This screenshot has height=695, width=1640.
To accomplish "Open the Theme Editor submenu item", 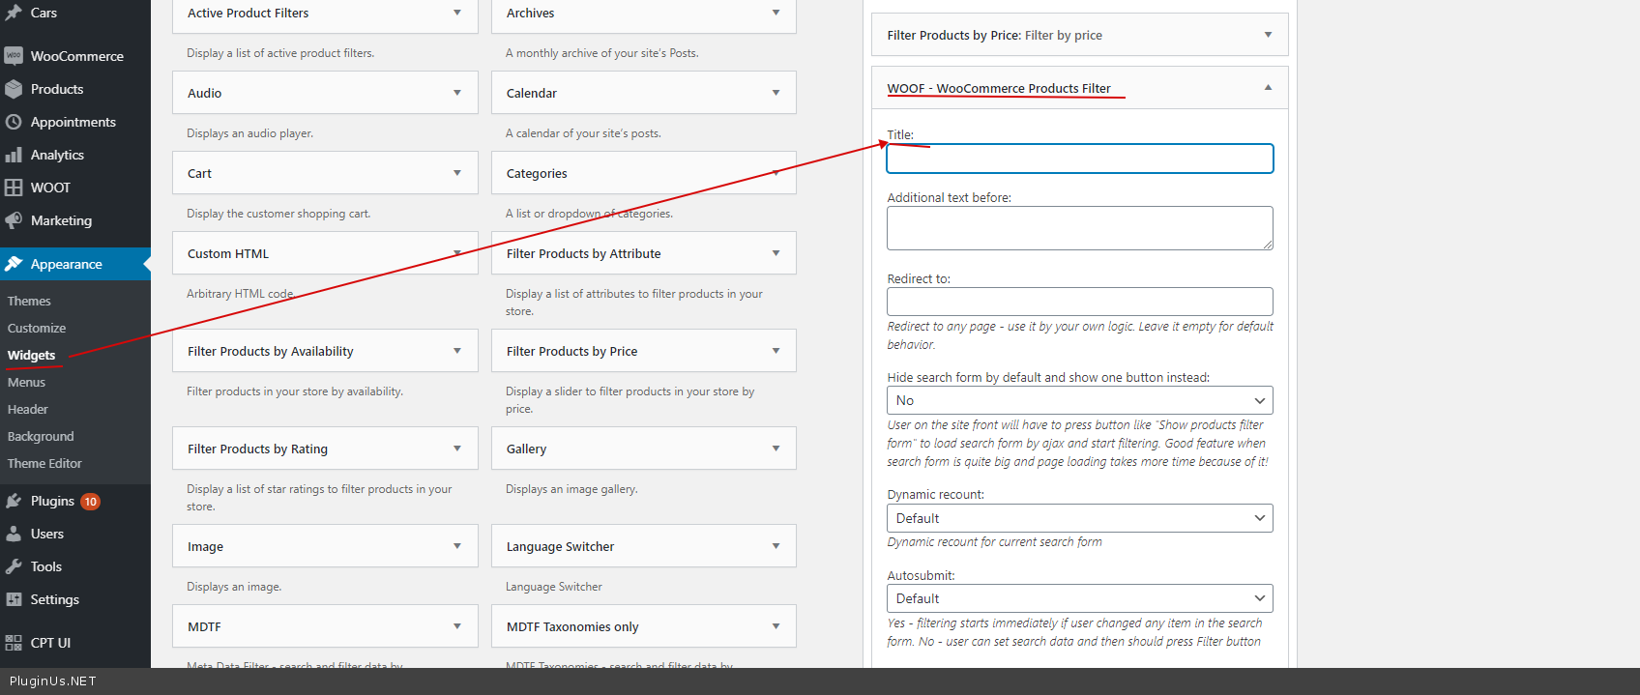I will pyautogui.click(x=44, y=464).
